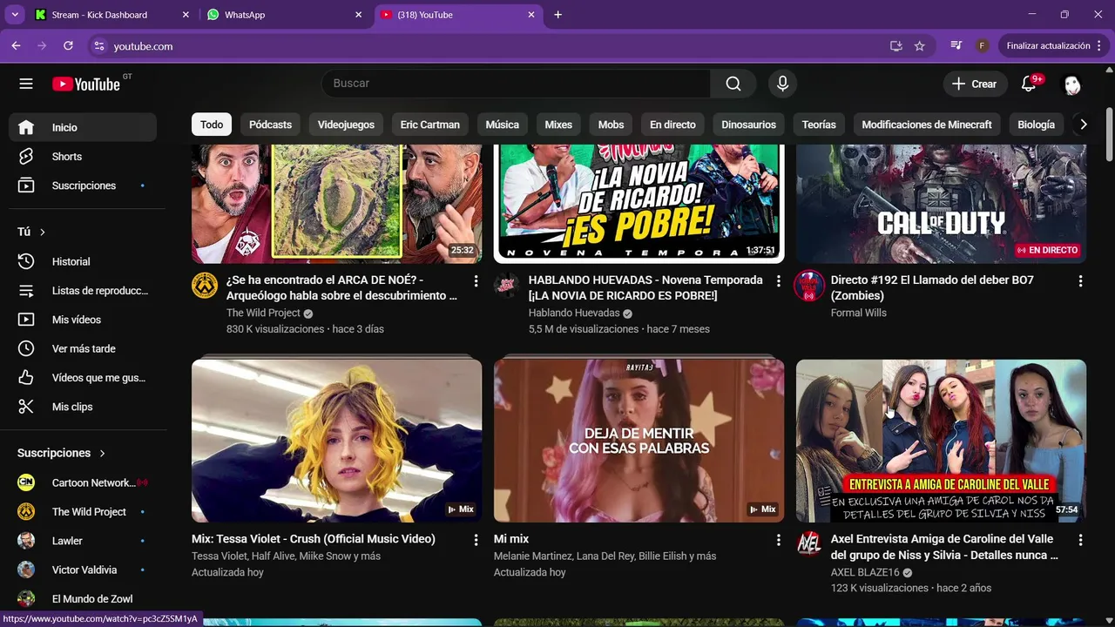The width and height of the screenshot is (1115, 627).
Task: Click the YouTube logo
Action: [x=86, y=84]
